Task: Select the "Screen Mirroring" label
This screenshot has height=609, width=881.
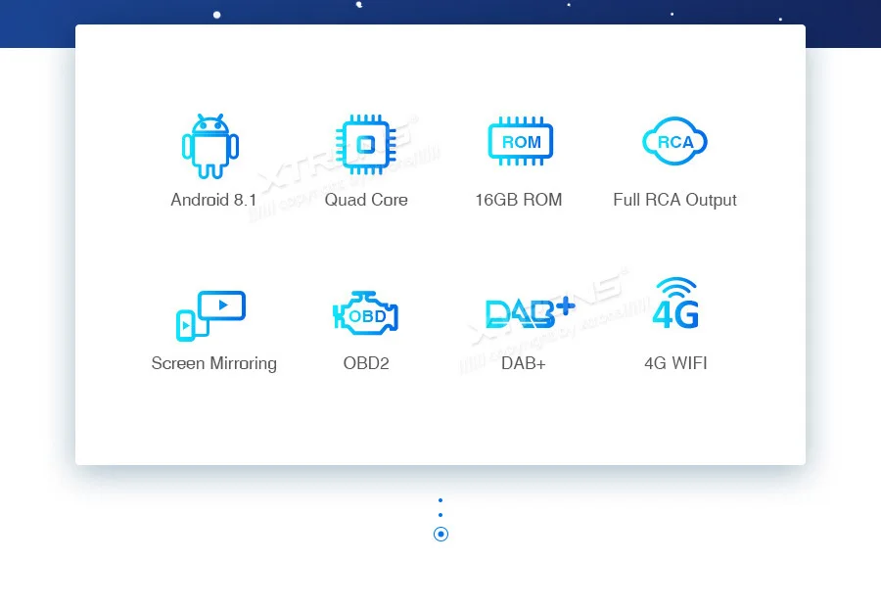Action: [214, 363]
